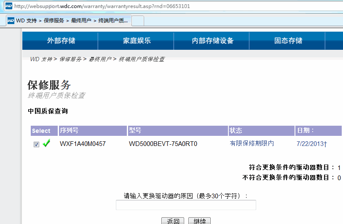Click the green checkmark icon beside serial number

(x=46, y=143)
